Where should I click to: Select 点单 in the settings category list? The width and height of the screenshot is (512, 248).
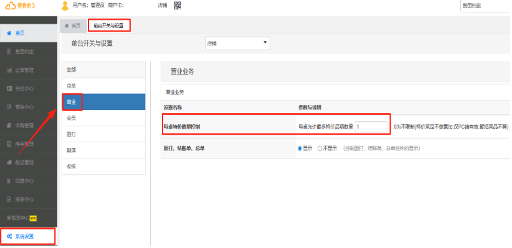tap(103, 86)
